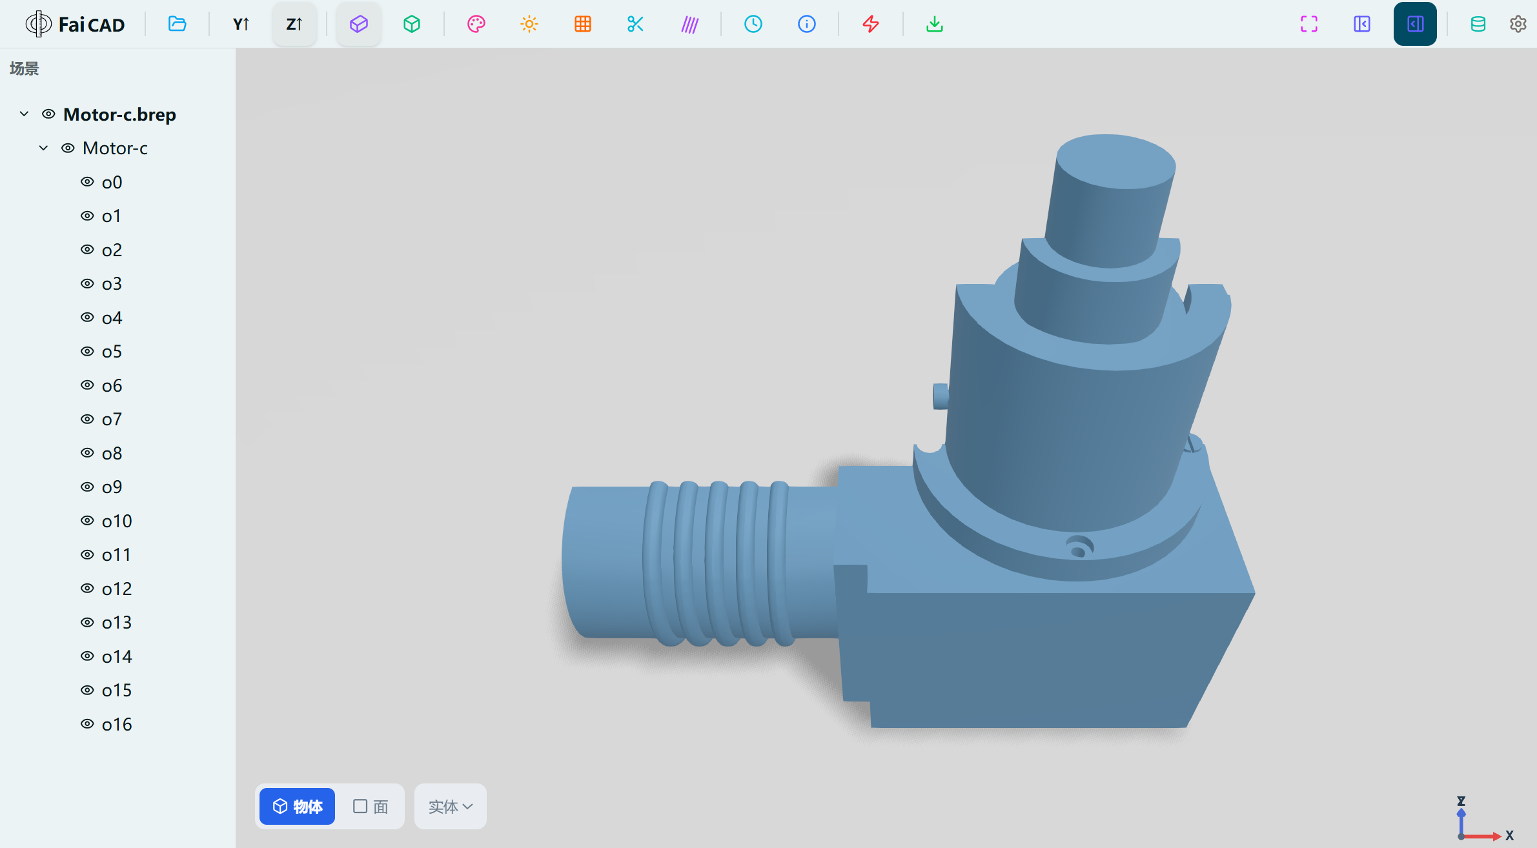Screen dimensions: 1537x848
Task: Click the green download export icon
Action: (x=935, y=25)
